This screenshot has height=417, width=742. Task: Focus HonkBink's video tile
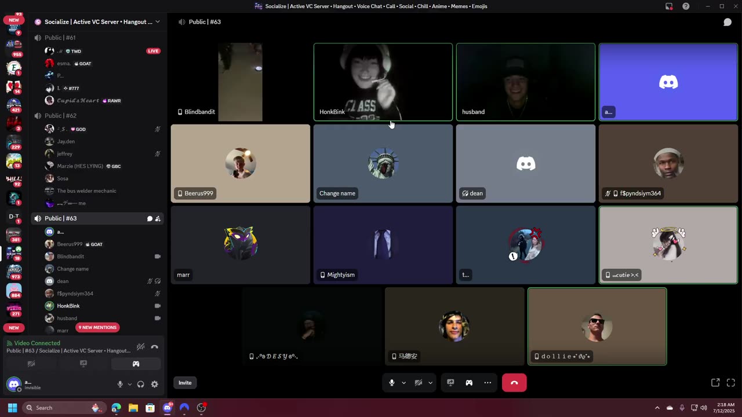(383, 82)
